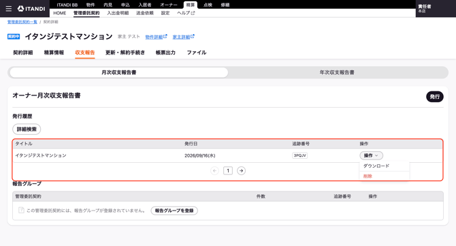Select 修繕 in top navigation
Viewport: 456px width, 246px height.
(x=225, y=5)
